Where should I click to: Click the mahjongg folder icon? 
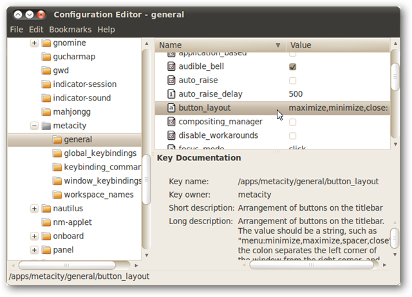(x=46, y=112)
